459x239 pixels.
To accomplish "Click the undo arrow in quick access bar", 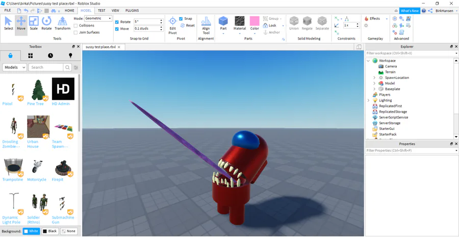I will [26, 11].
